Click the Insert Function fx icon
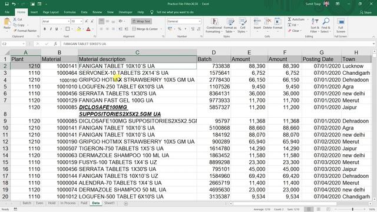Image resolution: width=377 pixels, height=212 pixels. click(55, 44)
